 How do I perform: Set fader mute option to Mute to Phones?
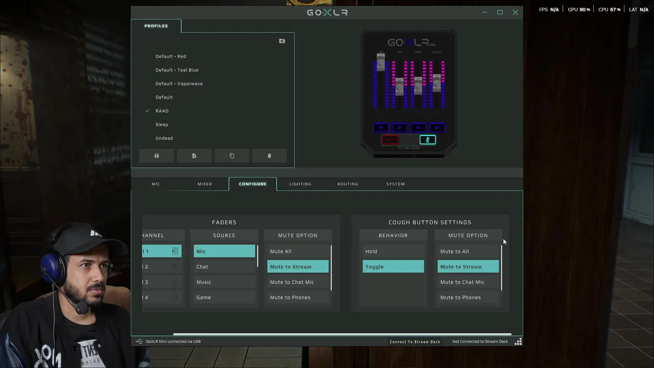coord(298,297)
